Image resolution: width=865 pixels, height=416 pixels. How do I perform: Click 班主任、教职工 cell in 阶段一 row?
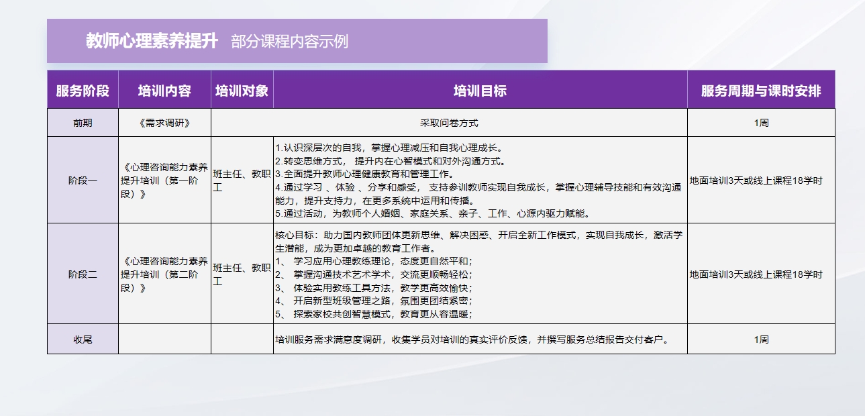coord(242,180)
